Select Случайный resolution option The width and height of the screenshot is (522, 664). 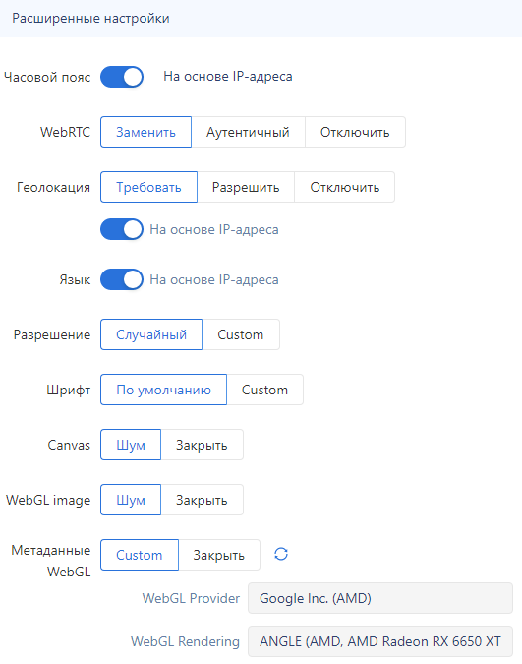151,334
